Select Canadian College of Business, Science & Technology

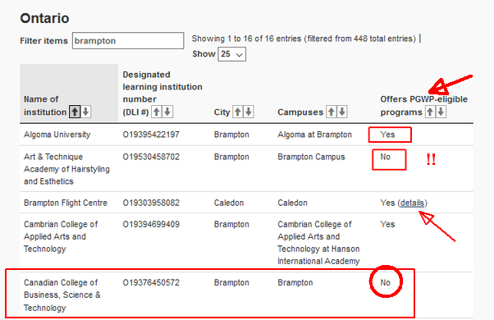(62, 295)
